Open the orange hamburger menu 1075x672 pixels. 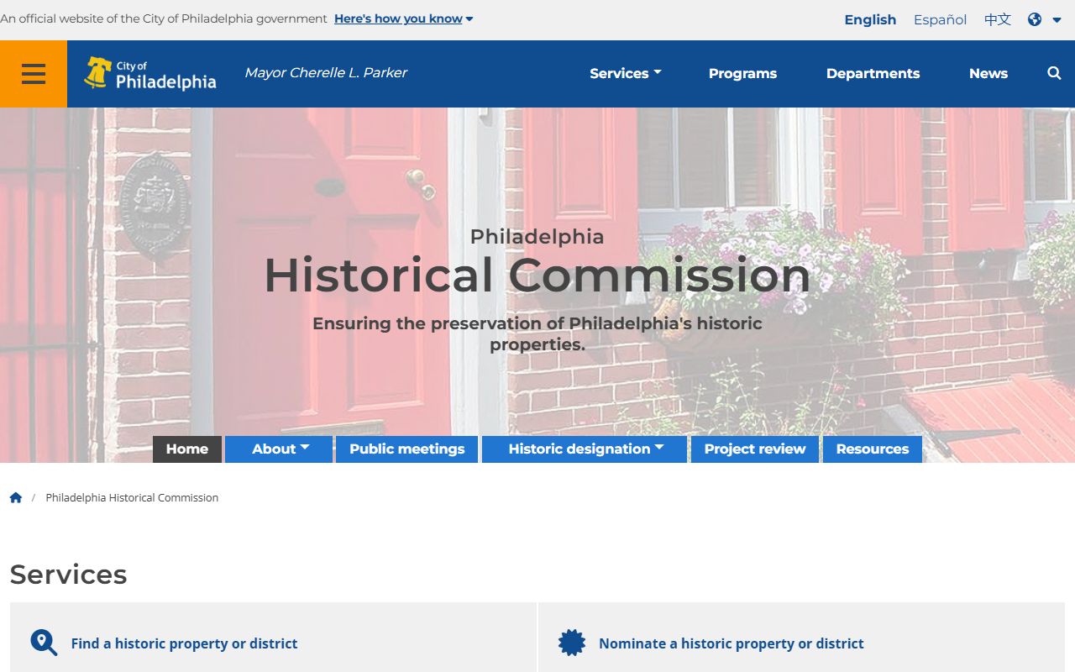click(x=34, y=74)
